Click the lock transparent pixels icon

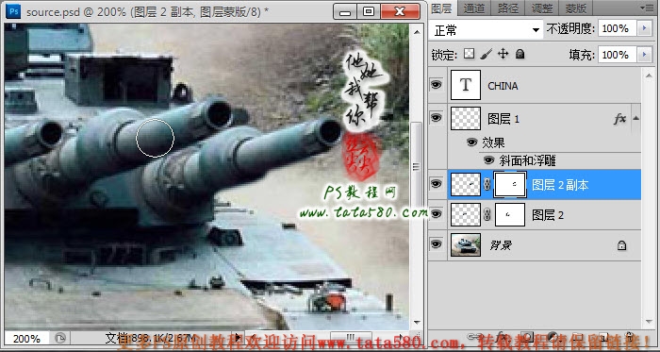[469, 54]
